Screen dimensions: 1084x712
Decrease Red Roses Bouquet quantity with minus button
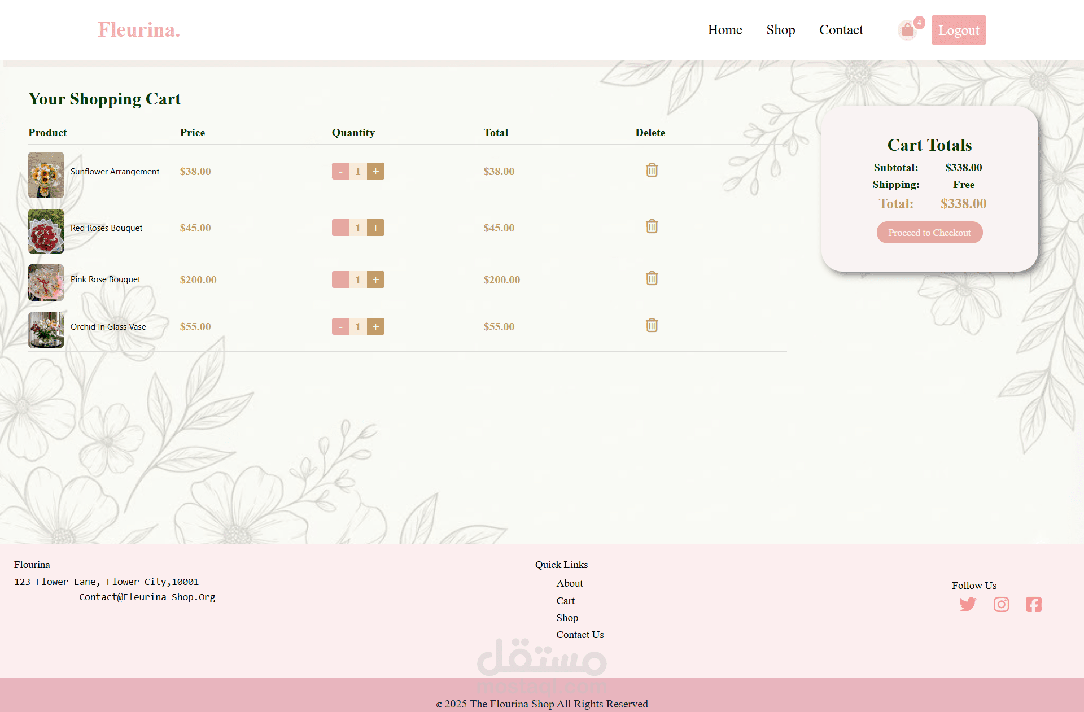point(340,228)
